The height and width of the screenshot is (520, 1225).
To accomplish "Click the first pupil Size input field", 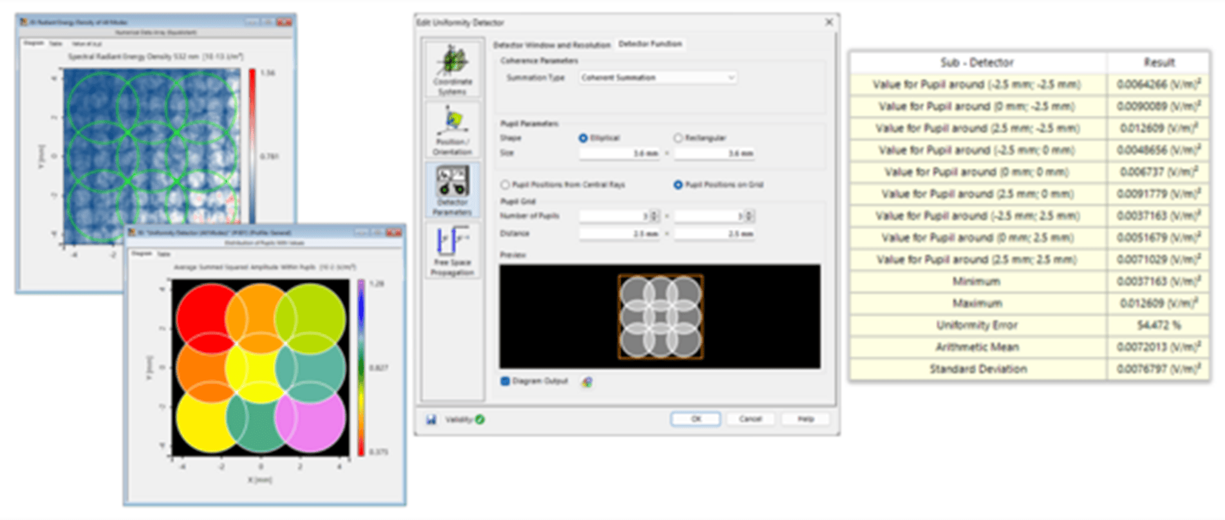I will click(x=619, y=153).
